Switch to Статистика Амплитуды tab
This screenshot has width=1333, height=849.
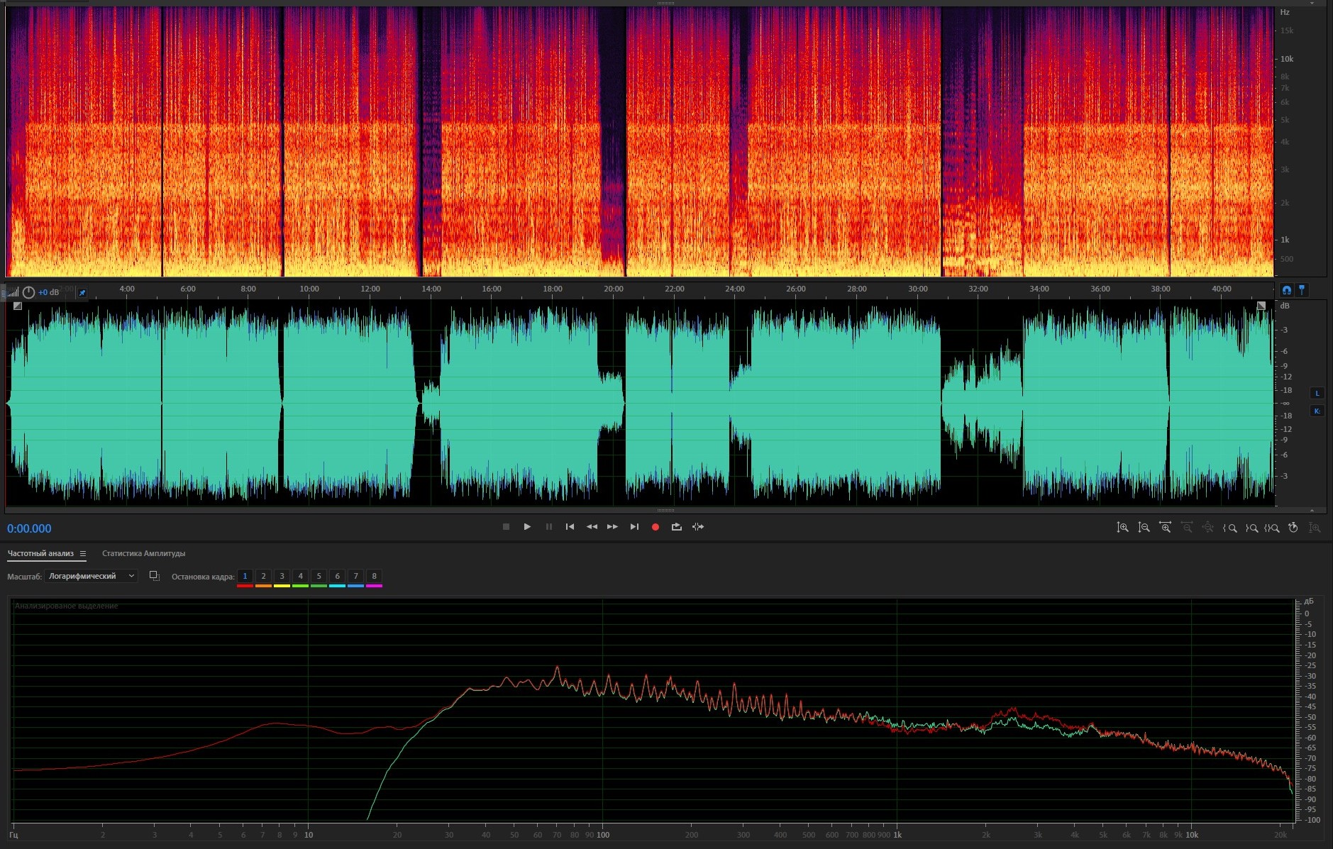point(143,554)
